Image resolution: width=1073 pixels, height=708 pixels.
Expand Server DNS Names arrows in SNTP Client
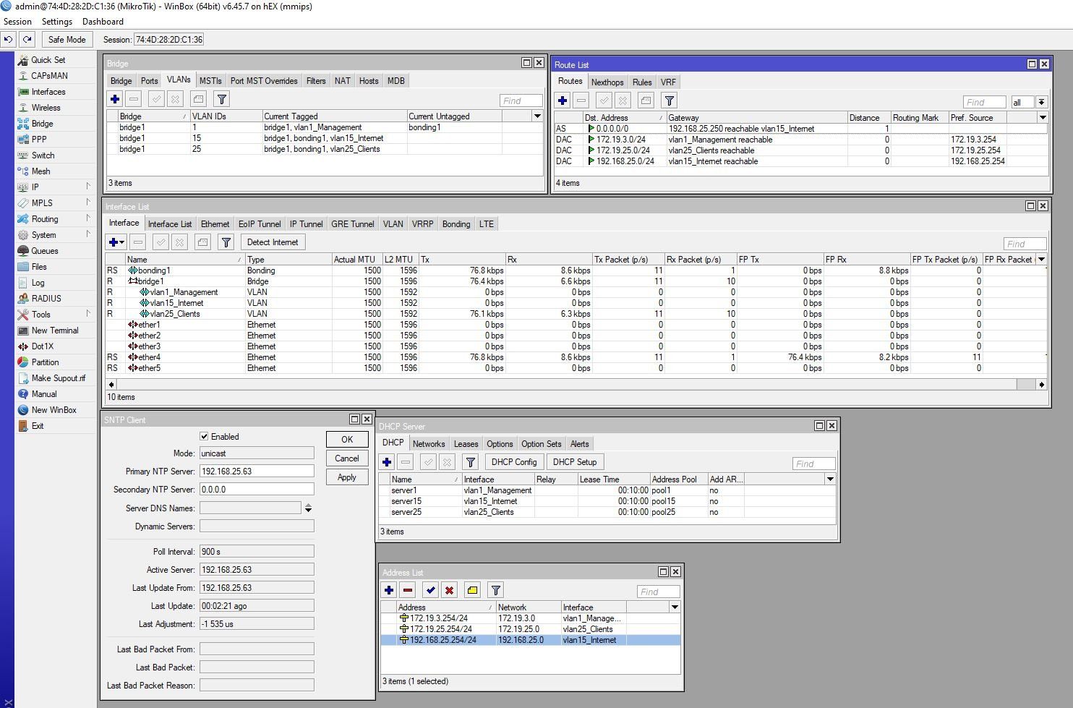click(x=308, y=508)
